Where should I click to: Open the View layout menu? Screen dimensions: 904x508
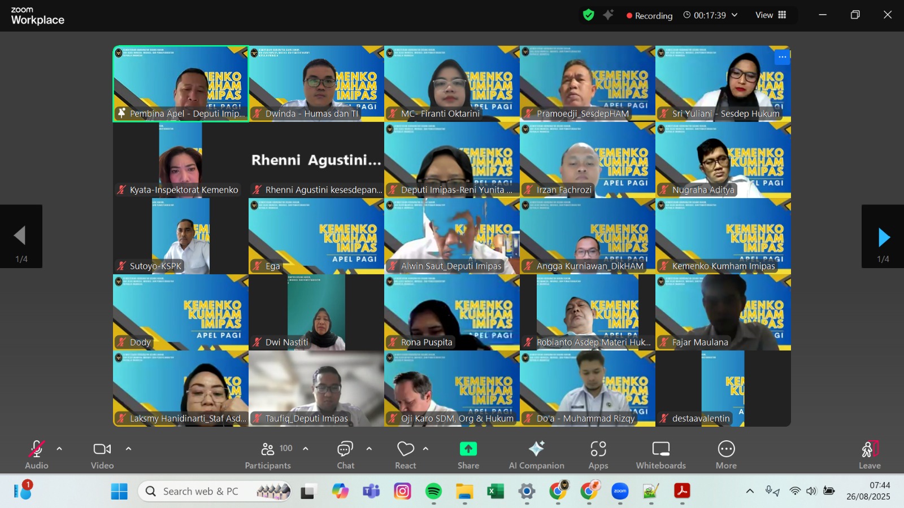(x=771, y=15)
